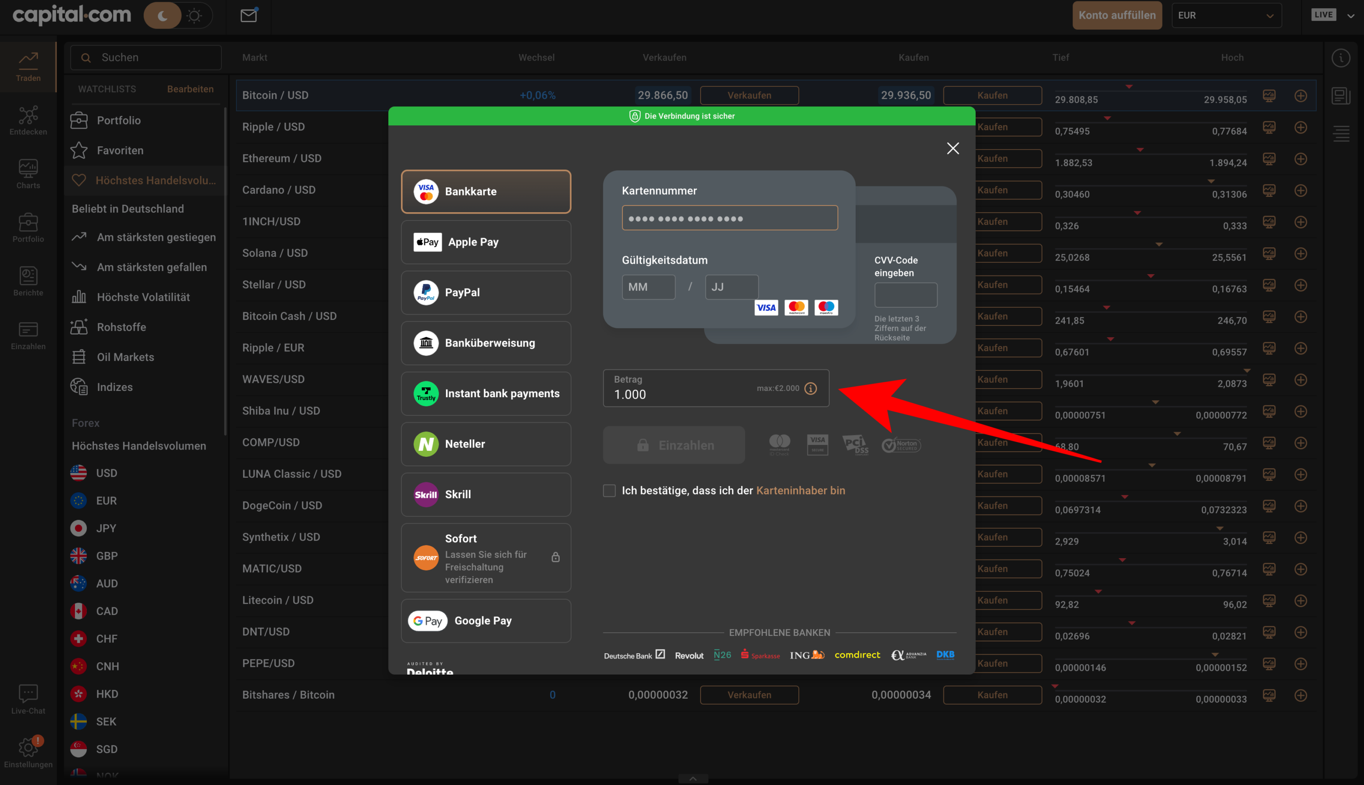Click Verkaufen on Bitcoin / USD row
1364x785 pixels.
(749, 95)
